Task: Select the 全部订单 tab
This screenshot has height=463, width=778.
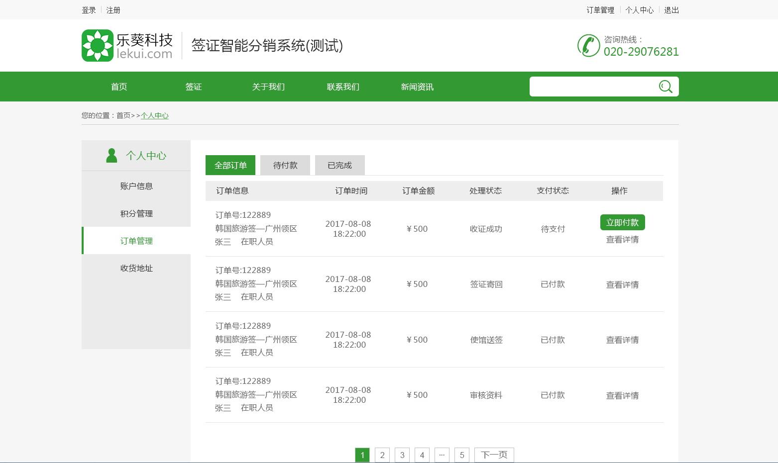Action: [x=230, y=165]
